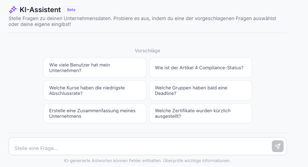Viewport: 308px width, 167px height.
Task: Choose "Welche Kurse haben die niedrigste Abschlussrate?"
Action: pos(95,90)
